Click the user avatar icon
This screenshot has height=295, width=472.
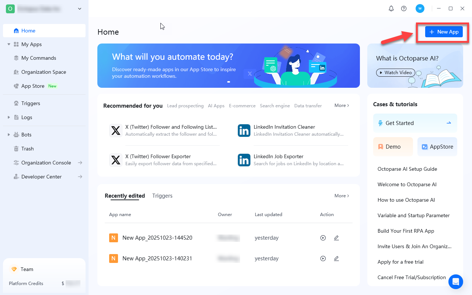[x=420, y=8]
